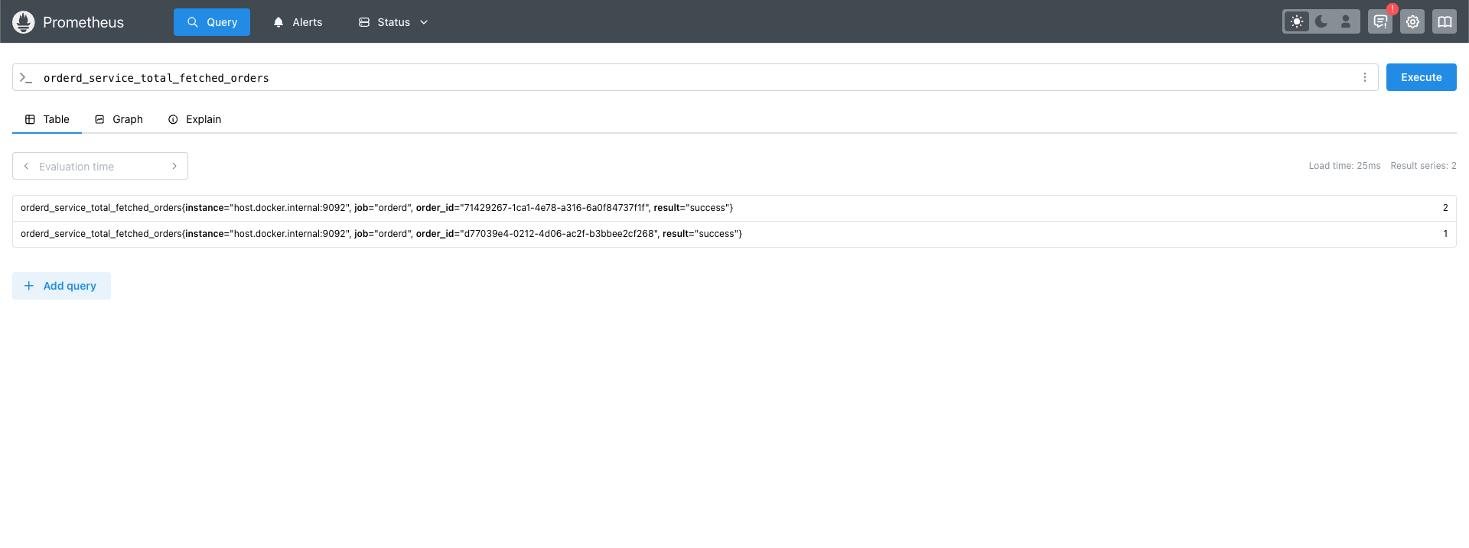The width and height of the screenshot is (1469, 548).
Task: Select browser-preferred theme icon
Action: (1346, 21)
